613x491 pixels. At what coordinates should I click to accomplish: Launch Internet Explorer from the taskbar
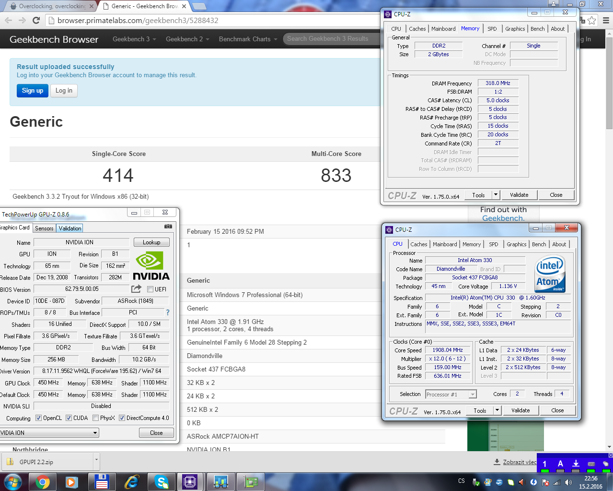[x=131, y=481]
